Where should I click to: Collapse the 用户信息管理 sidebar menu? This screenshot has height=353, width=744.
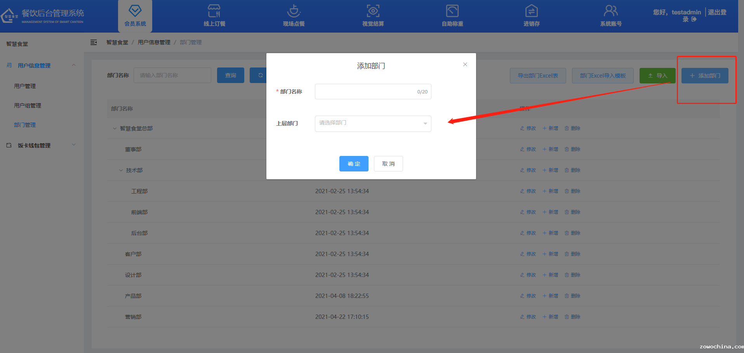click(x=74, y=65)
